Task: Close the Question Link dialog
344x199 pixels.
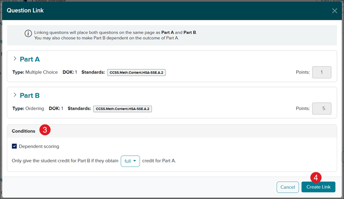Action: tap(335, 10)
